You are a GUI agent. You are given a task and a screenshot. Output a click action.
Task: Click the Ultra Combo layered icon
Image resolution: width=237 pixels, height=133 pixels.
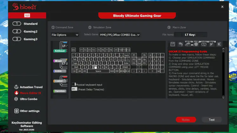coord(16,99)
